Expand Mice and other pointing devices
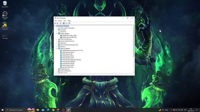 (57, 45)
